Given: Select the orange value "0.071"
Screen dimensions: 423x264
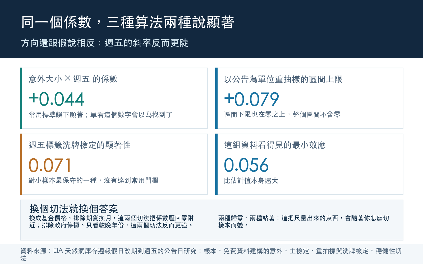Looking at the screenshot, I should [x=50, y=165].
